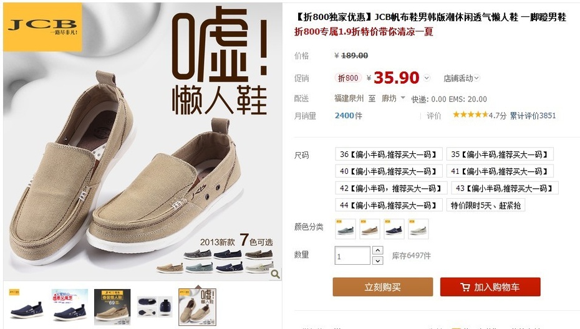Click the 折800 promotion badge
Screen dimensions: 580x329
(348, 78)
